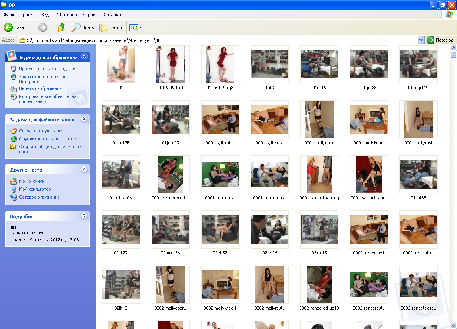The height and width of the screenshot is (329, 457).
Task: Click file name 0001-kyliesofa
Action: pyautogui.click(x=270, y=143)
